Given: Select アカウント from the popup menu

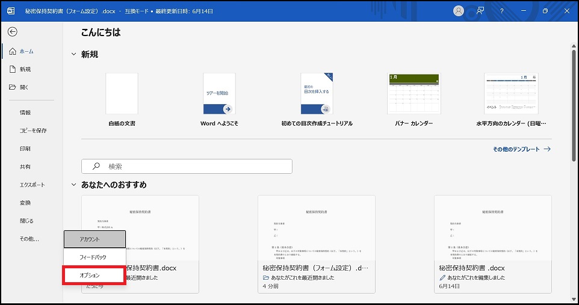Looking at the screenshot, I should point(95,239).
